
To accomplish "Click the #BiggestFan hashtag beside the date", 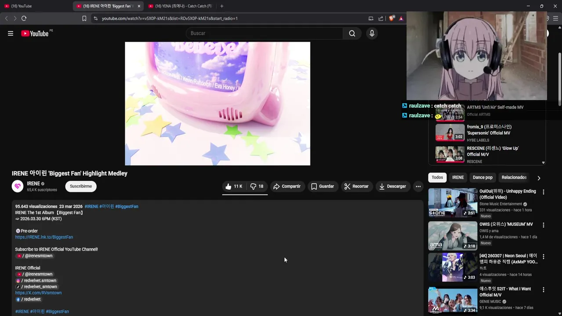I will (126, 206).
